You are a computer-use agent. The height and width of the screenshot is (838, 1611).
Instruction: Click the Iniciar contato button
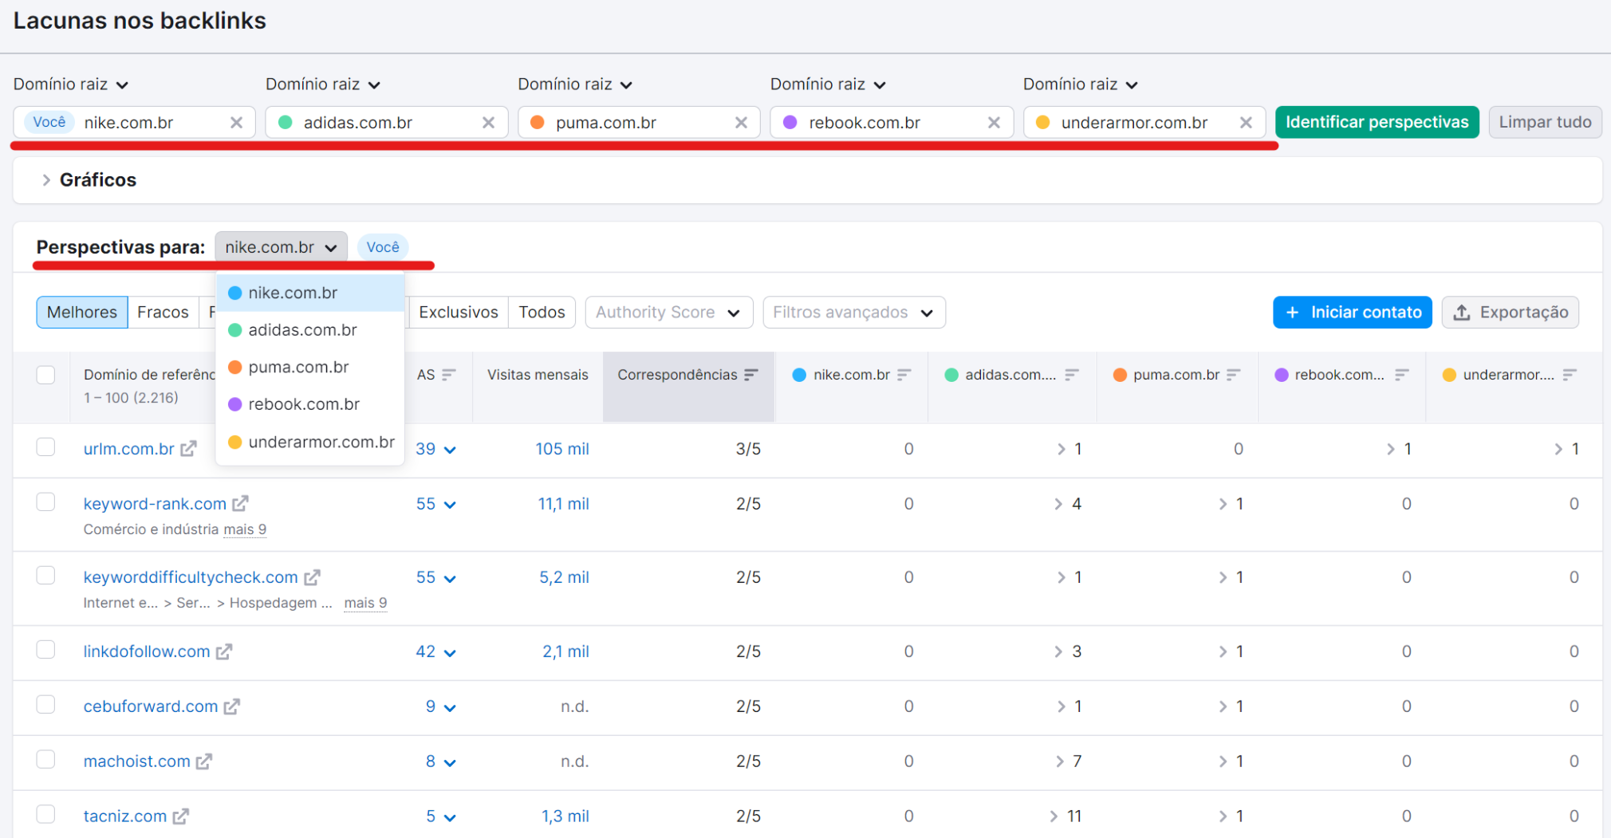[x=1352, y=313]
